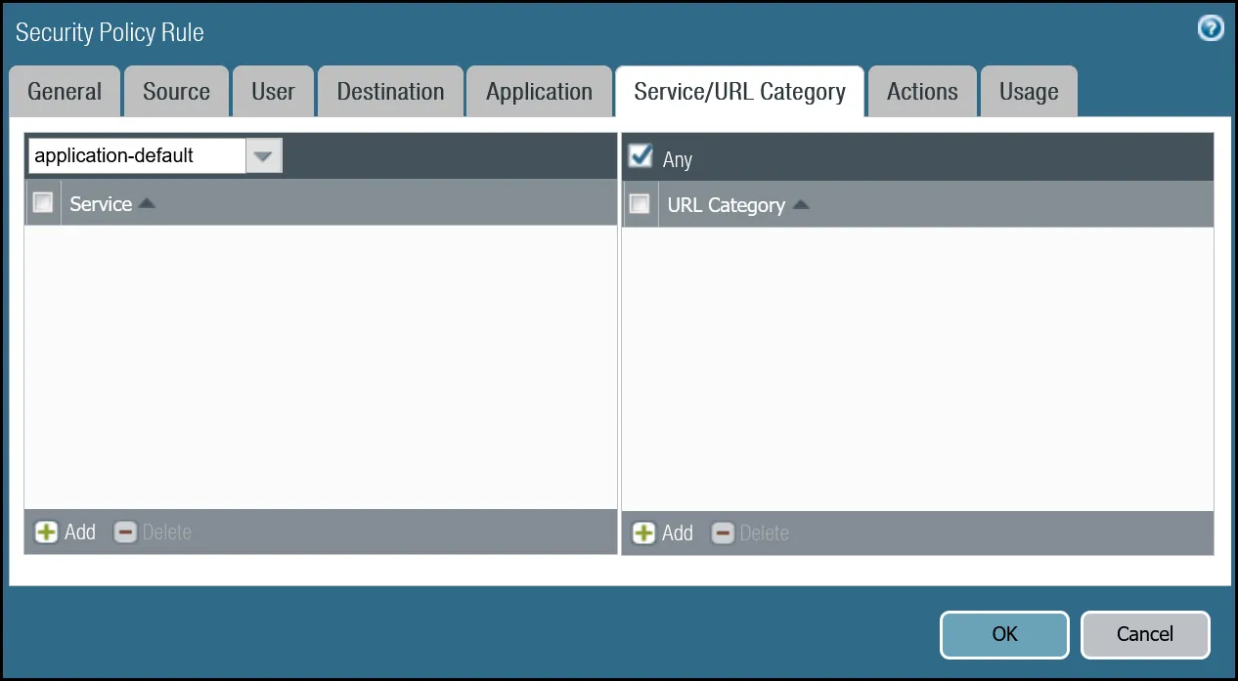Open the application-default service dropdown
Image resolution: width=1238 pixels, height=681 pixels.
coord(263,155)
